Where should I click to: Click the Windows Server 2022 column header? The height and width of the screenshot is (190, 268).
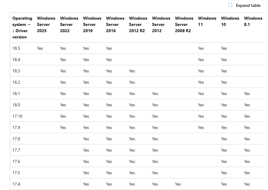point(69,24)
